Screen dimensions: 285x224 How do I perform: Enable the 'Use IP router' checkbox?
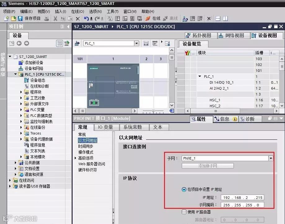pos(184,212)
